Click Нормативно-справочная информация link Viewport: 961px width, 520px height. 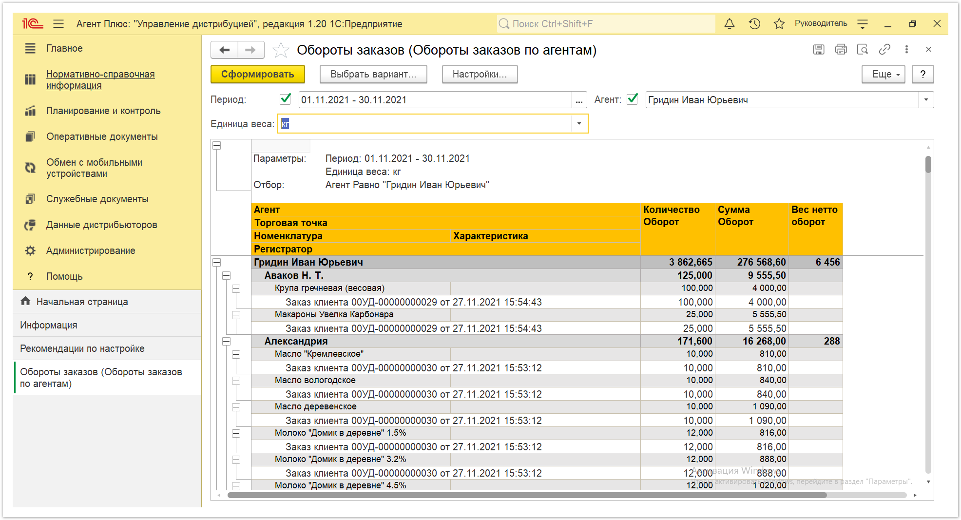click(100, 79)
